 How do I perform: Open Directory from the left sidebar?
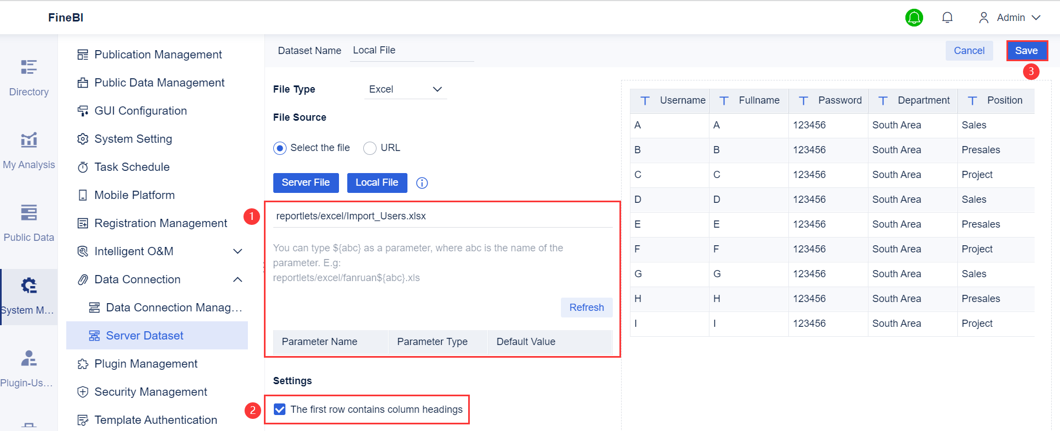(29, 77)
